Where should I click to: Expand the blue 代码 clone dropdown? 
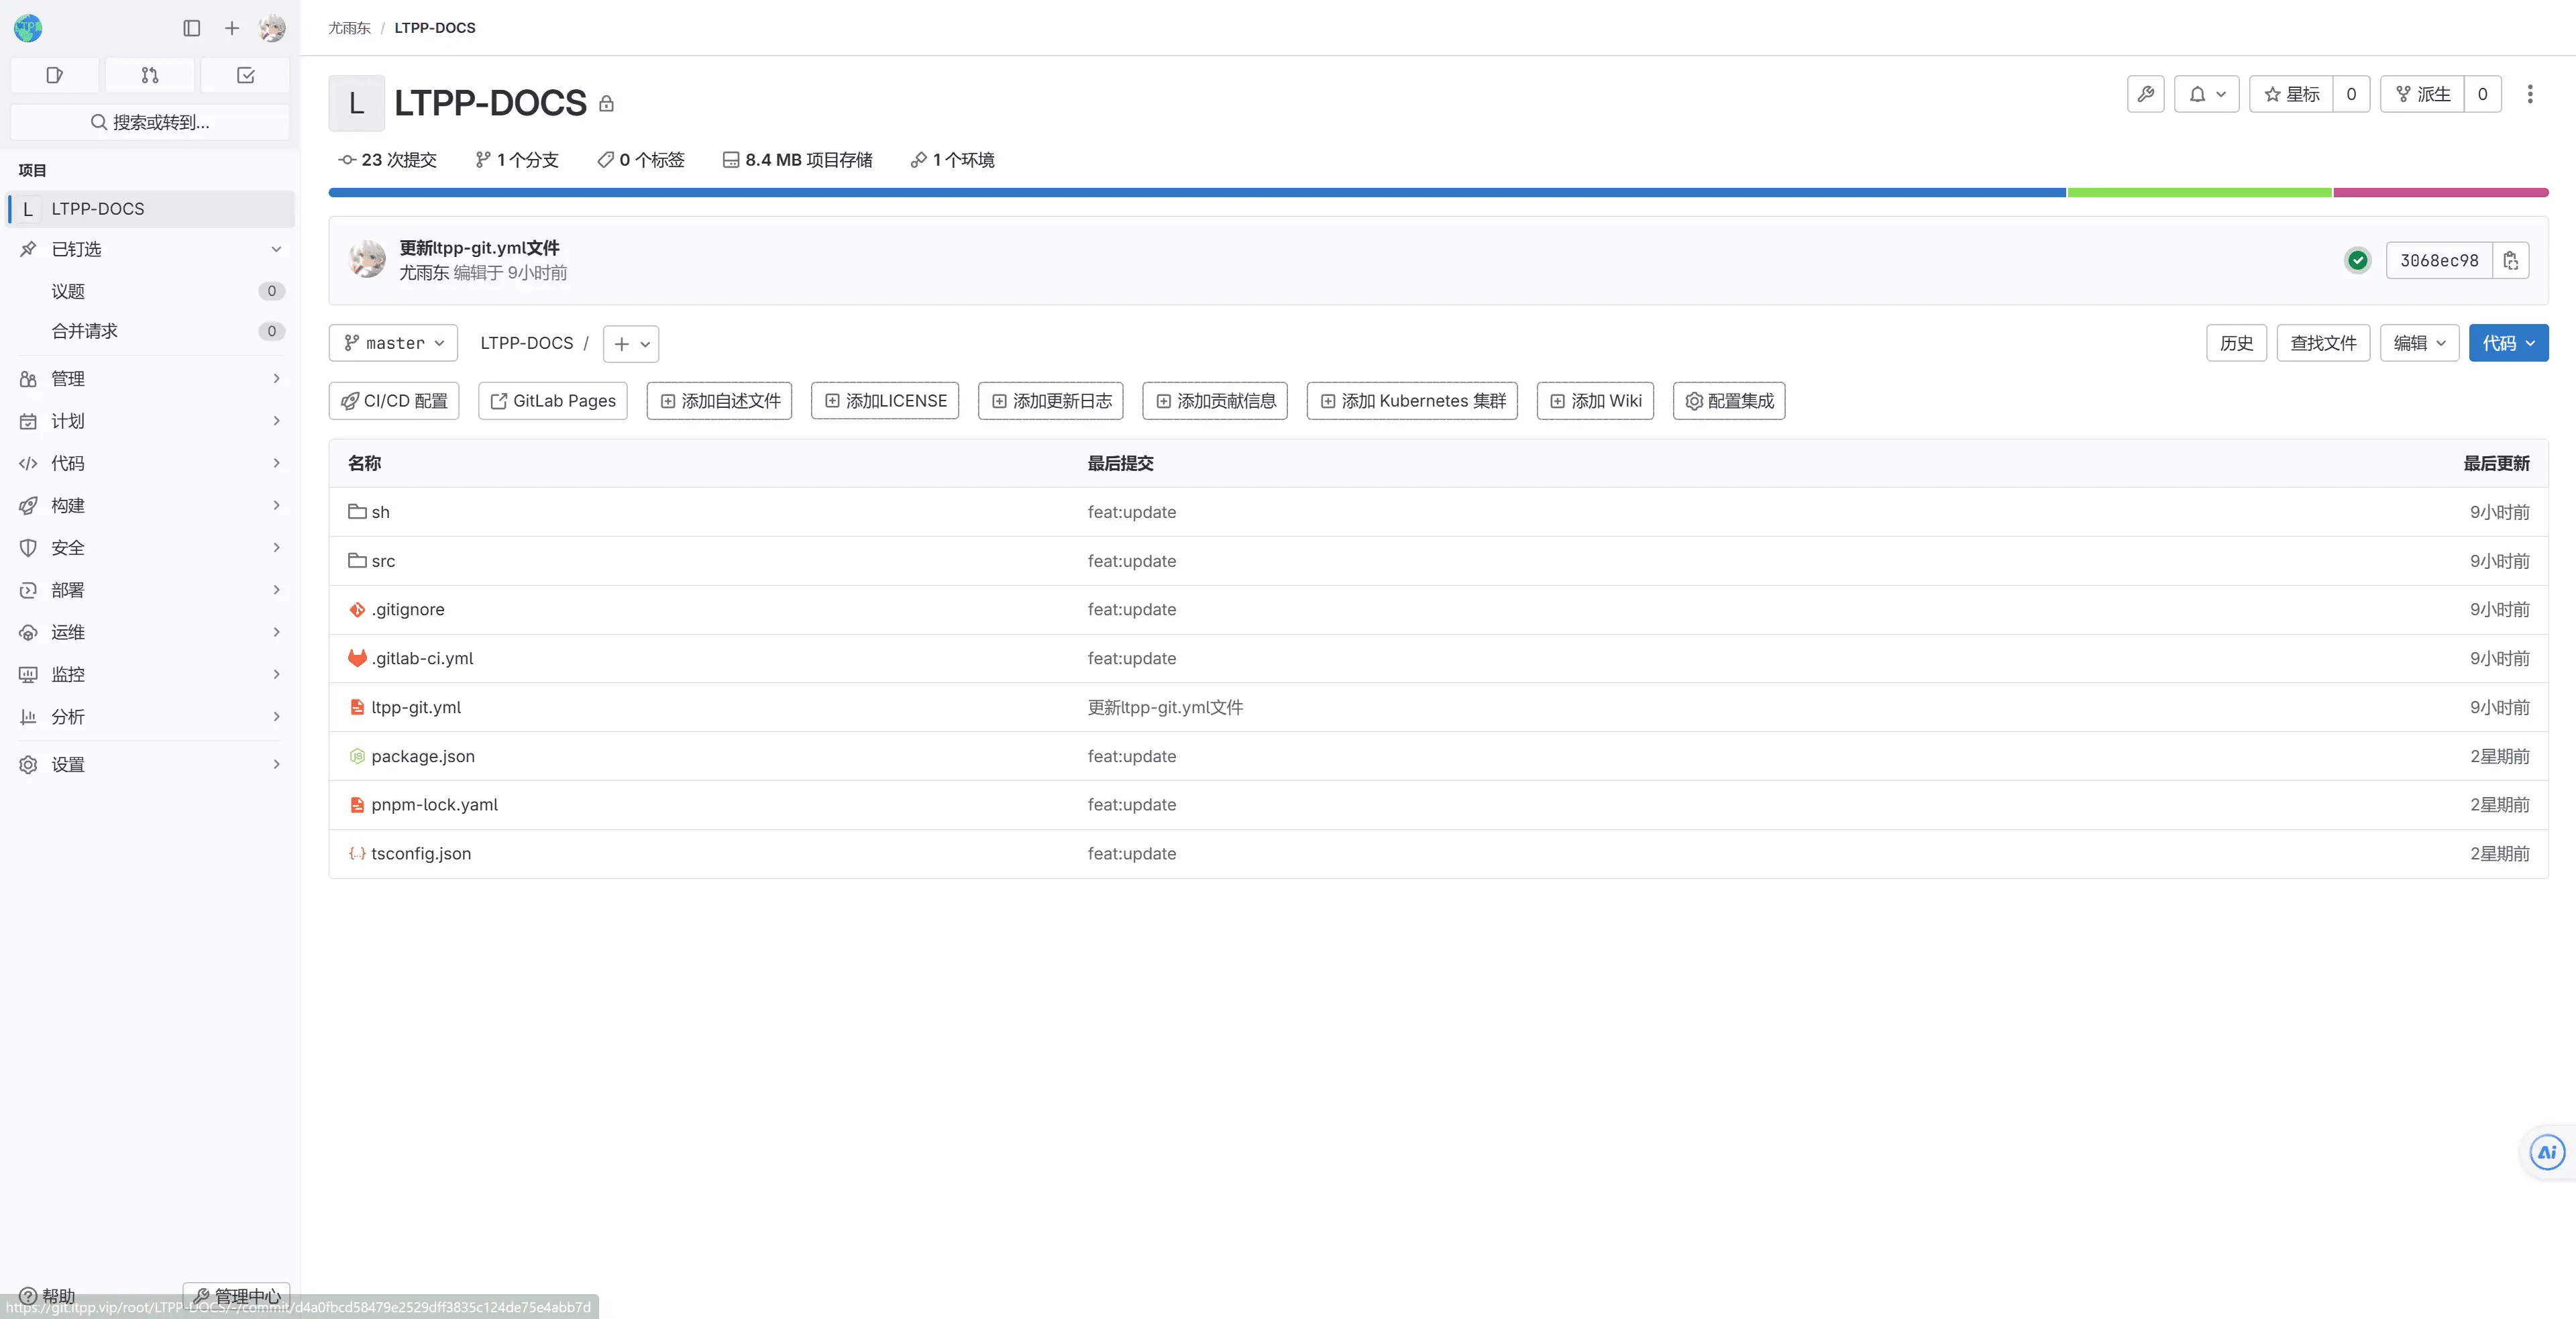(x=2508, y=343)
